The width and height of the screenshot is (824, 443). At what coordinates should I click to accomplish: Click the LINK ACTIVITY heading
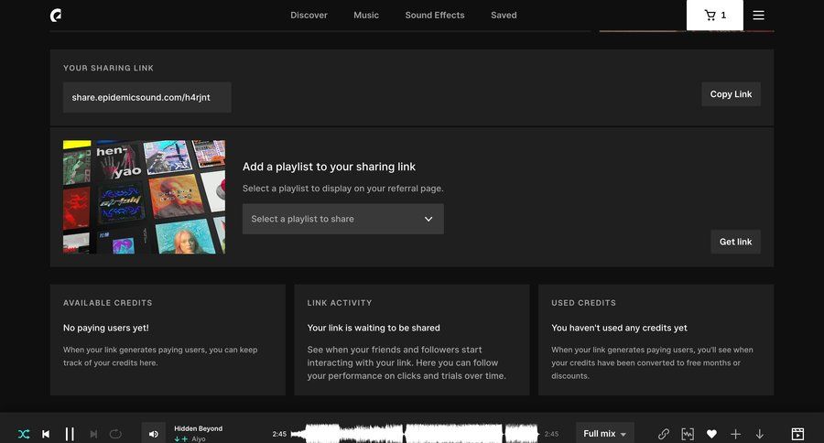(340, 303)
